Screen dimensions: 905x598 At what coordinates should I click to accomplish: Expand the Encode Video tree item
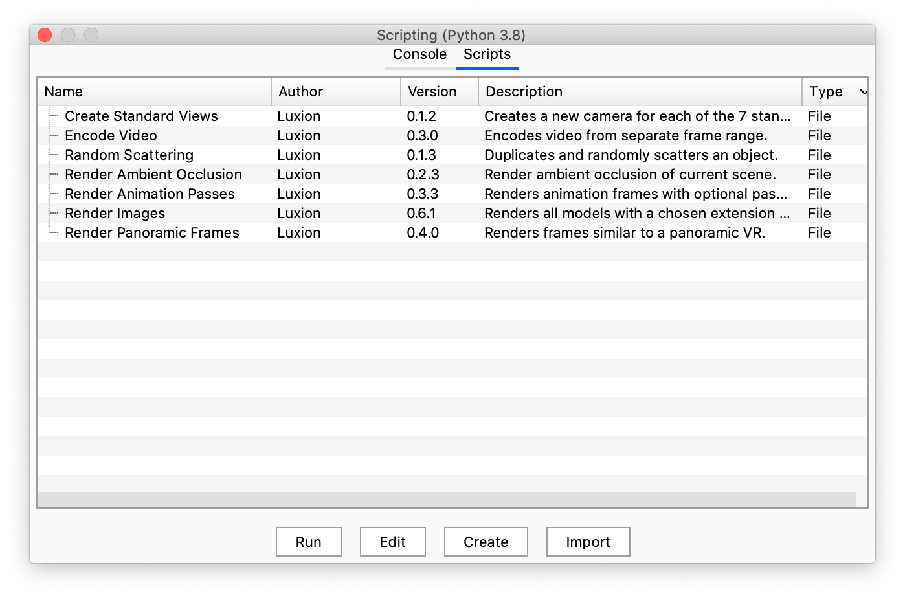[53, 135]
